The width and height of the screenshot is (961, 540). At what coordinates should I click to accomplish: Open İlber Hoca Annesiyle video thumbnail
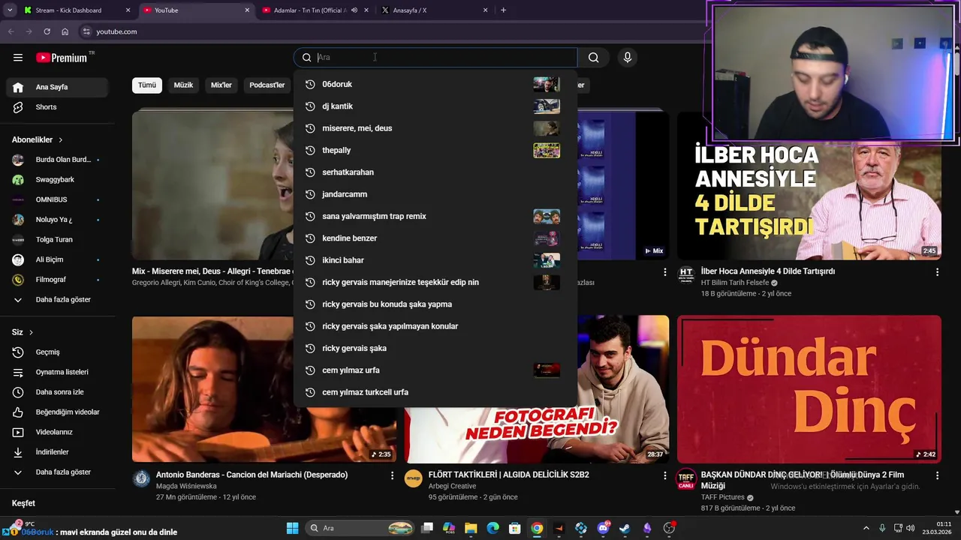point(809,185)
